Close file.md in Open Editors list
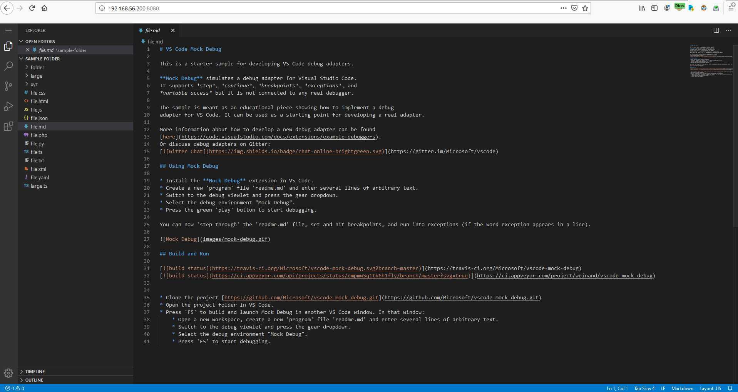 [28, 50]
